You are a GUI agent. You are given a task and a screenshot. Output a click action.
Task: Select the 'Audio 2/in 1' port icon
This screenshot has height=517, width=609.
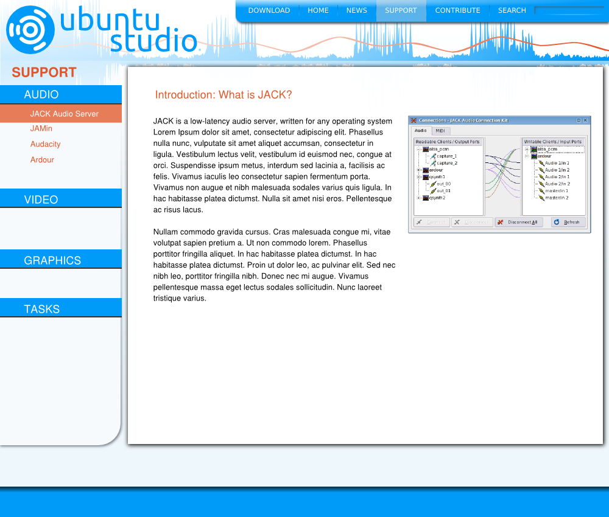pyautogui.click(x=541, y=177)
